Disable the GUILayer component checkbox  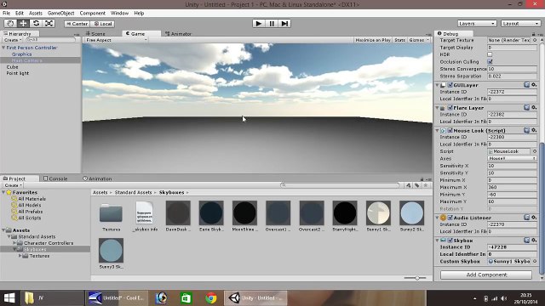coord(450,85)
